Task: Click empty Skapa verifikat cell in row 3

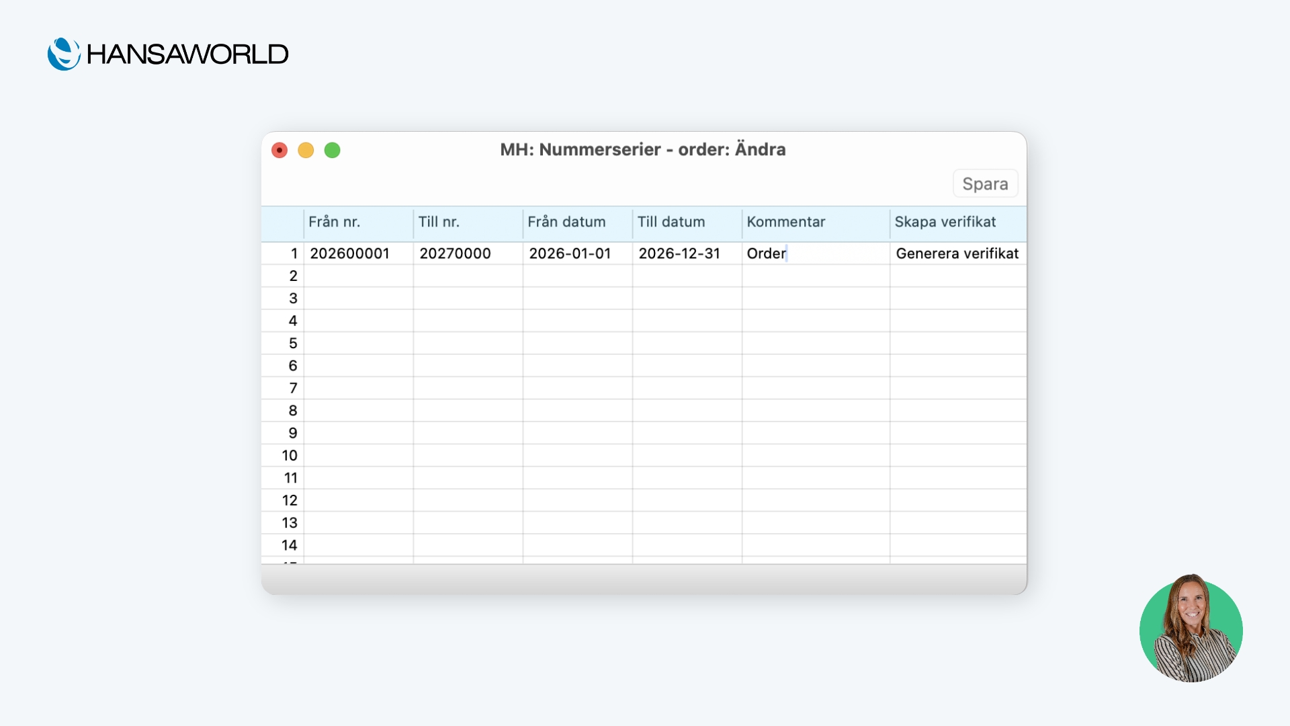Action: pyautogui.click(x=957, y=298)
